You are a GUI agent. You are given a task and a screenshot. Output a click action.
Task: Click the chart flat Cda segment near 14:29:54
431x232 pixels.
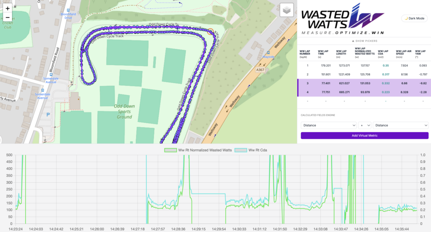[x=208, y=194]
